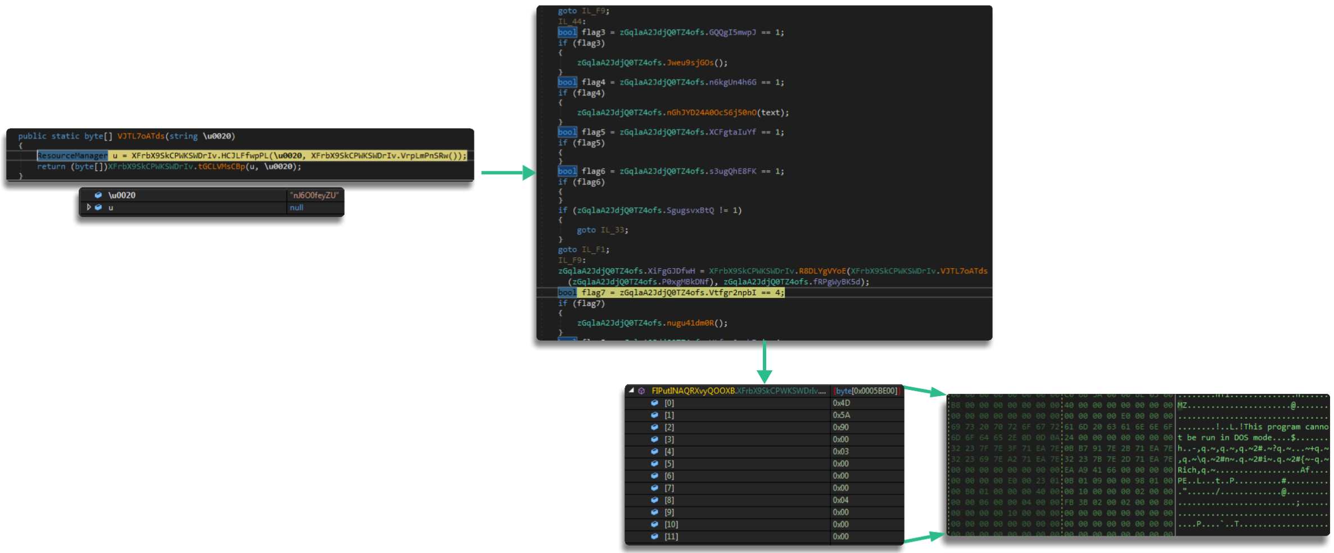Click the icon for array element [4]
The height and width of the screenshot is (553, 1334).
tap(654, 451)
